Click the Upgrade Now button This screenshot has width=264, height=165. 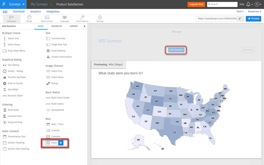coord(196,4)
